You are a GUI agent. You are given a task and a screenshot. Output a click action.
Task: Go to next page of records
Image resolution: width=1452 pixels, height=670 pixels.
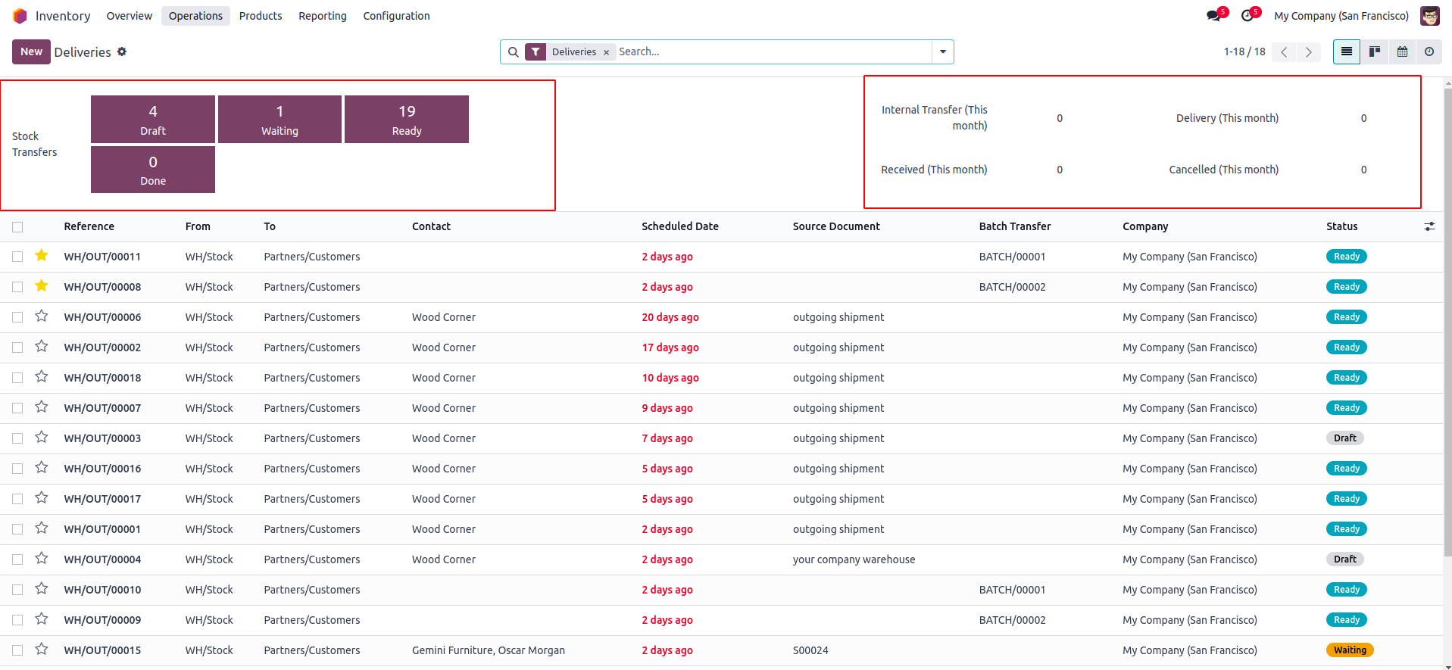coord(1308,51)
